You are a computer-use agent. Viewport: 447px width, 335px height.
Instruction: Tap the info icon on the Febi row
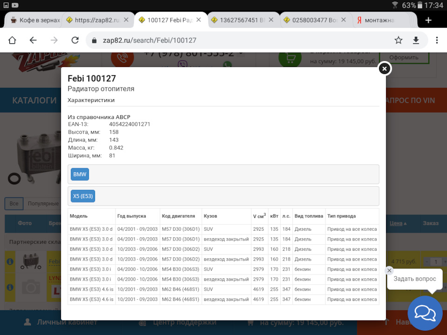pos(10,261)
